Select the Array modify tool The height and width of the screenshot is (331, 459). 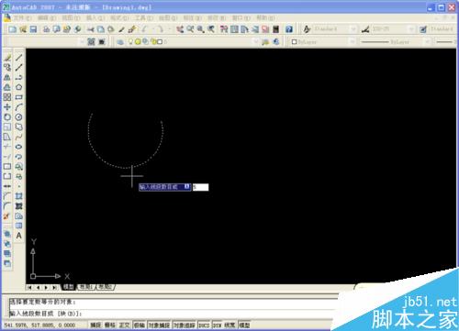click(7, 97)
